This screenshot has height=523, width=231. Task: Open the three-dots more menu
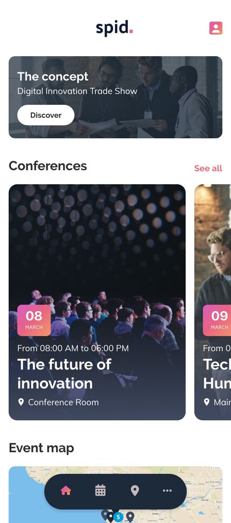click(x=167, y=491)
